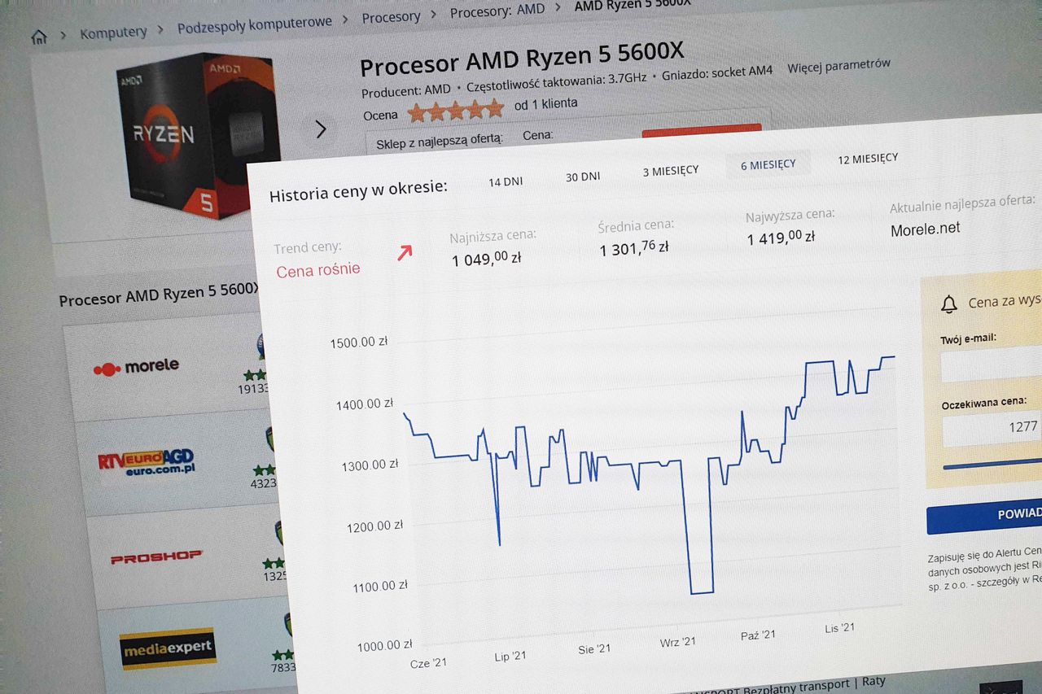Open the RTV EURO AGD shop logo
This screenshot has width=1042, height=694.
pyautogui.click(x=146, y=463)
